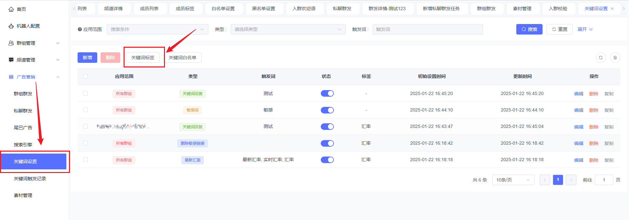
Task: Click the home icon in sidebar
Action: [11, 9]
